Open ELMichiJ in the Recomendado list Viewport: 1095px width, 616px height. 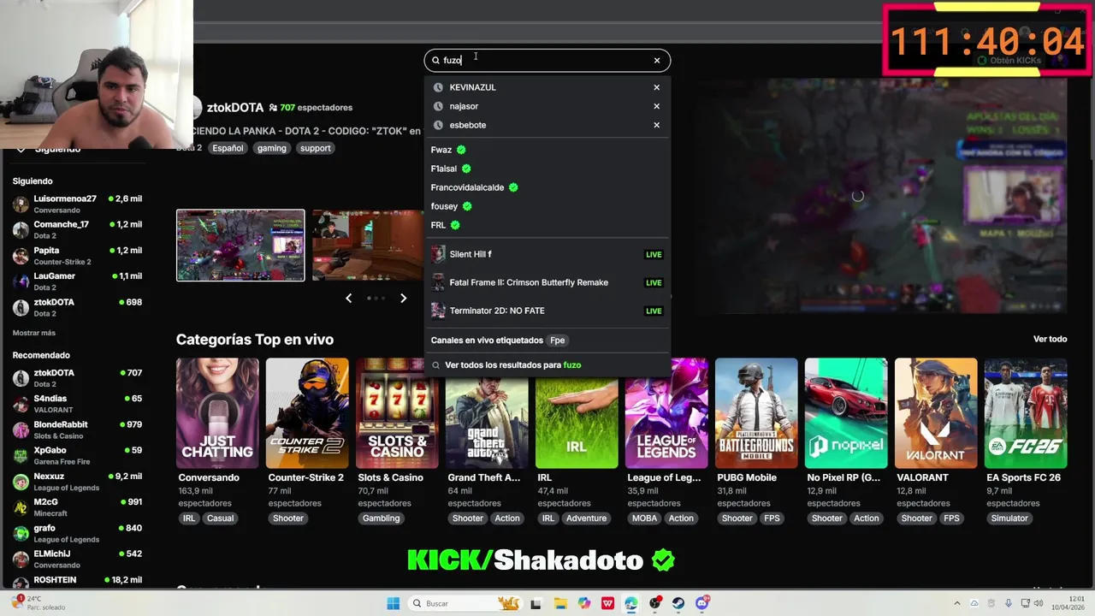pyautogui.click(x=78, y=559)
